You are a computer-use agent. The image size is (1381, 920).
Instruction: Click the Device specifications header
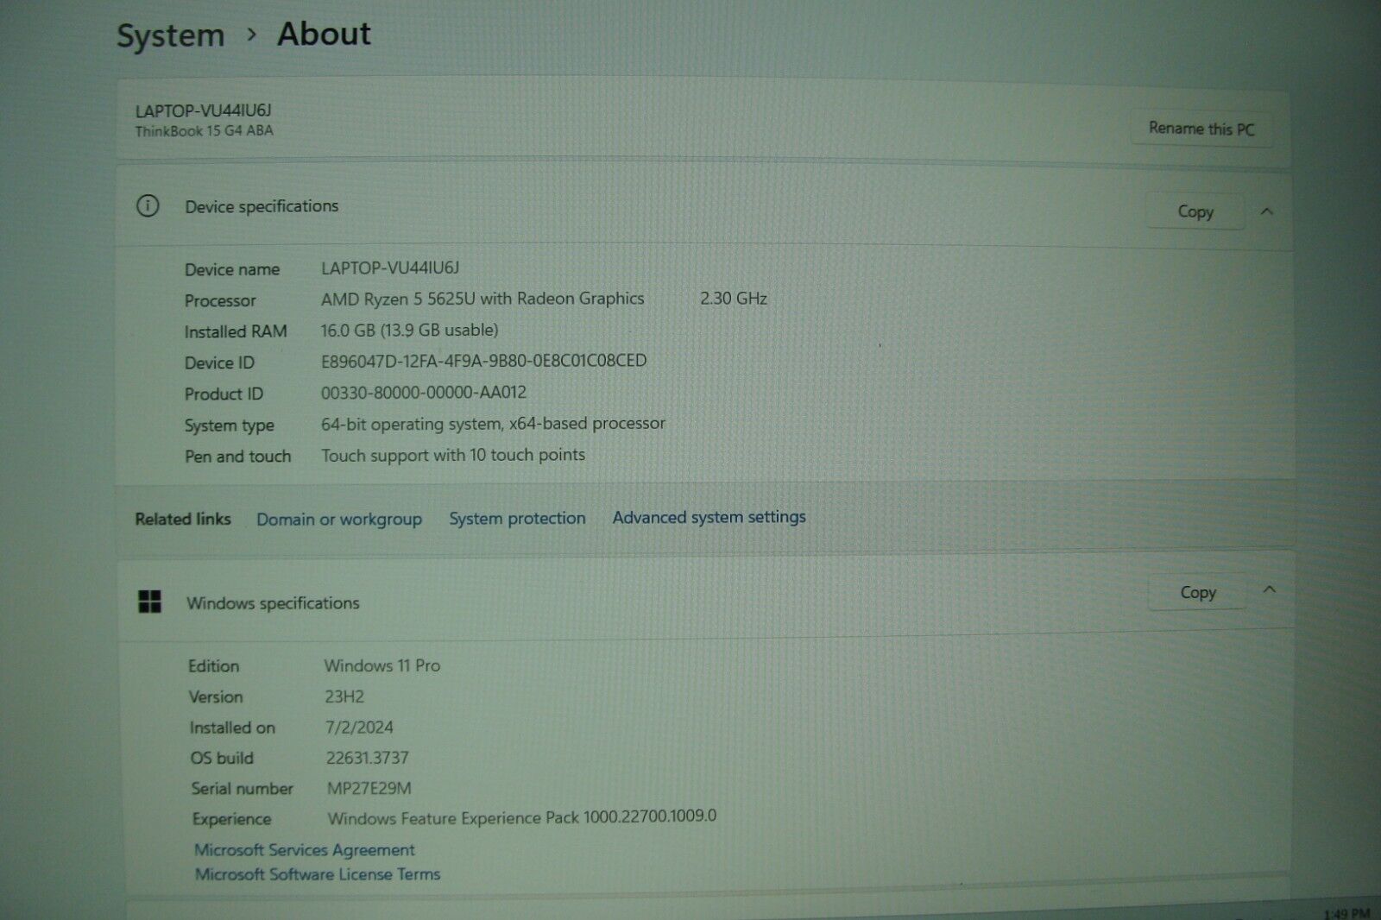tap(262, 206)
